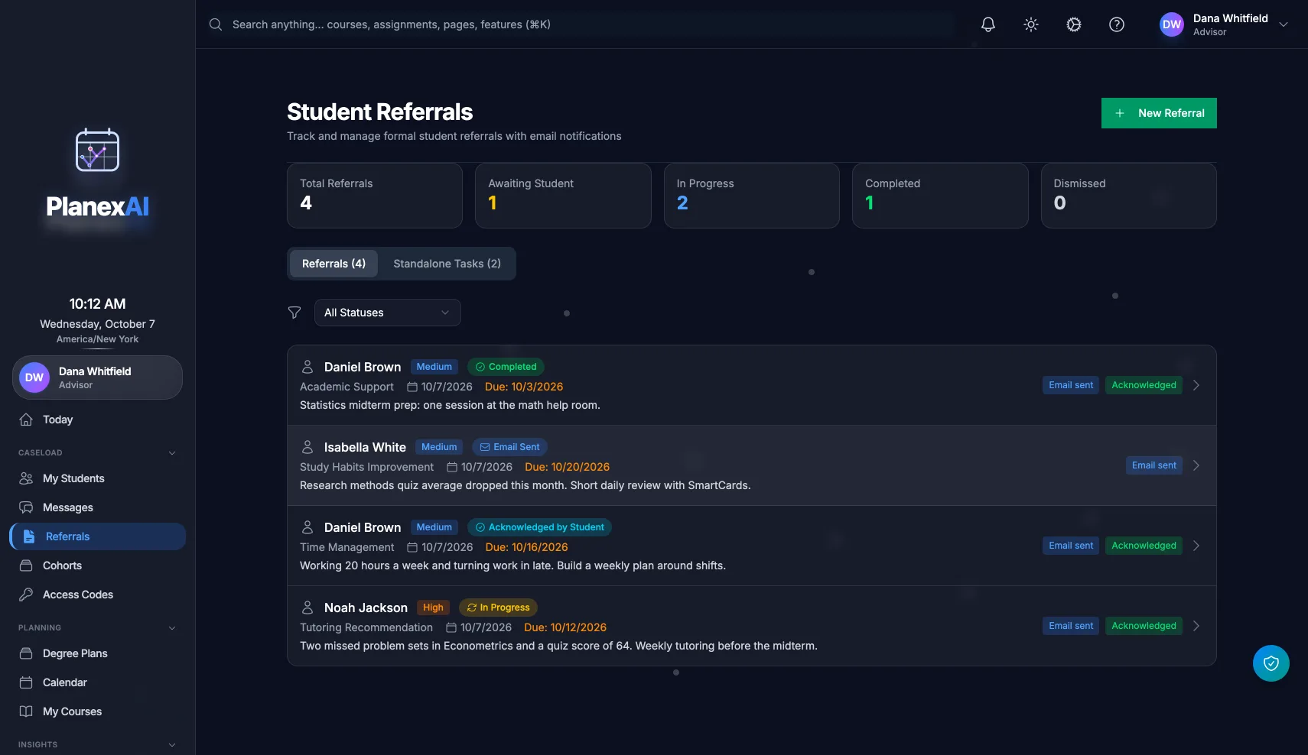This screenshot has height=755, width=1308.
Task: Open the help question mark icon
Action: click(1117, 24)
